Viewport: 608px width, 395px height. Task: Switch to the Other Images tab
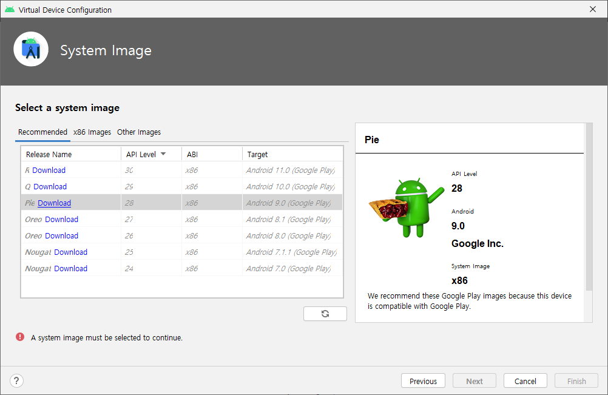pos(139,132)
